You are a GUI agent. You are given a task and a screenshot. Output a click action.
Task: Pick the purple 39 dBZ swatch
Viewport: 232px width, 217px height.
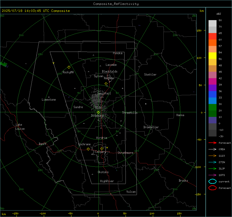click(212, 88)
